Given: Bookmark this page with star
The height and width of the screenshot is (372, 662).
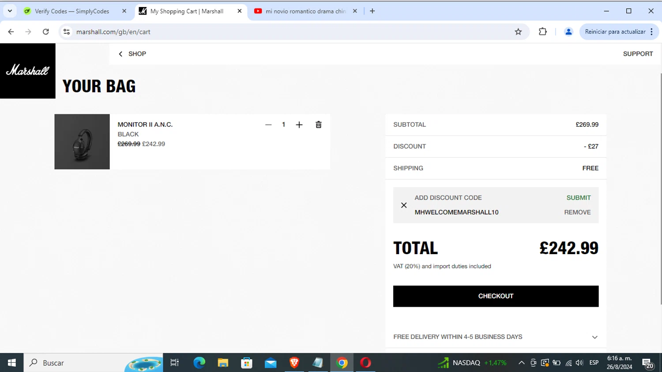Looking at the screenshot, I should click(518, 32).
